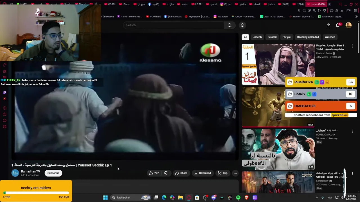Open Instagram bookmark in bookmarks bar
Screen dimensions: 360x202
point(221,17)
